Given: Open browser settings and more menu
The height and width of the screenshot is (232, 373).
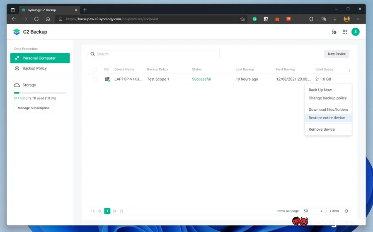Looking at the screenshot, I should [x=358, y=19].
